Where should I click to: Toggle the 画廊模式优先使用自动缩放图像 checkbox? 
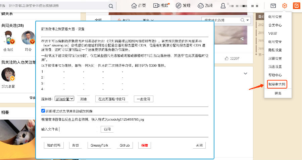click(x=43, y=111)
